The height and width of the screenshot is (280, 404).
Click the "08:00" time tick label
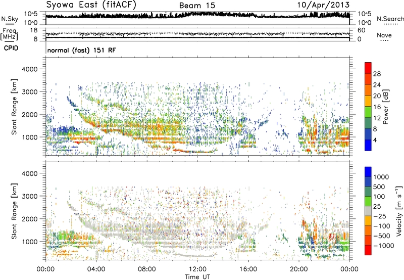click(x=147, y=269)
